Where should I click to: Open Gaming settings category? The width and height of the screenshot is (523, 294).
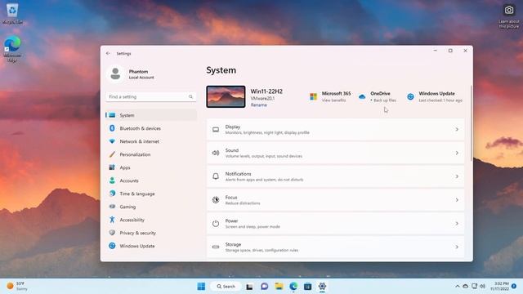tap(151, 207)
